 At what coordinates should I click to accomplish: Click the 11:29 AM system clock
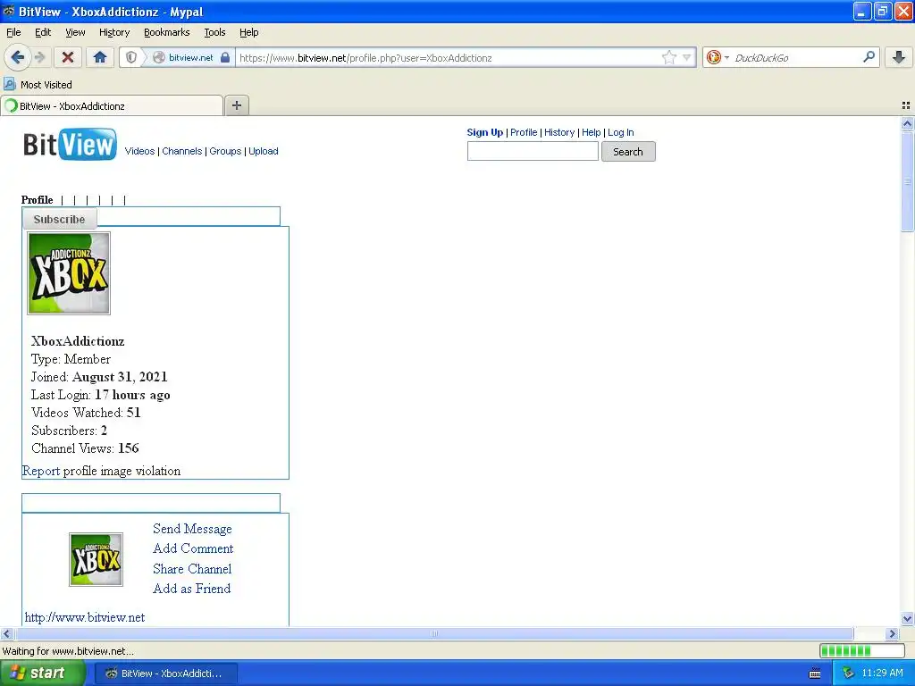(x=882, y=673)
